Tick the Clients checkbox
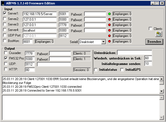 (150, 29)
